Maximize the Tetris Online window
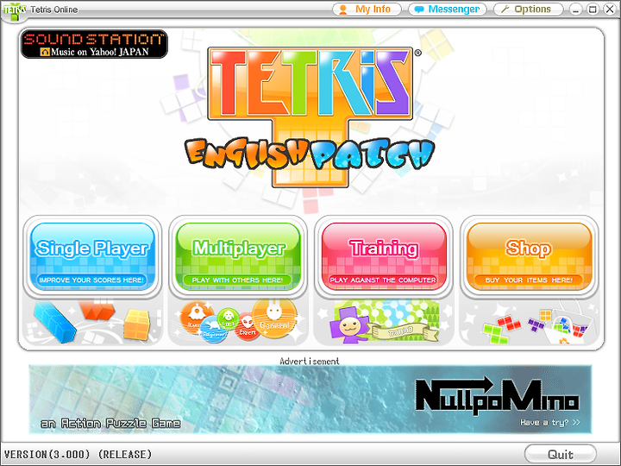 tap(593, 9)
